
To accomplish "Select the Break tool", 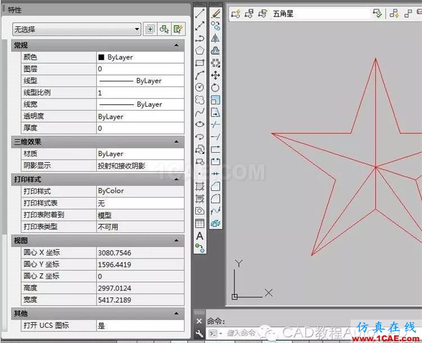I will coord(216,162).
